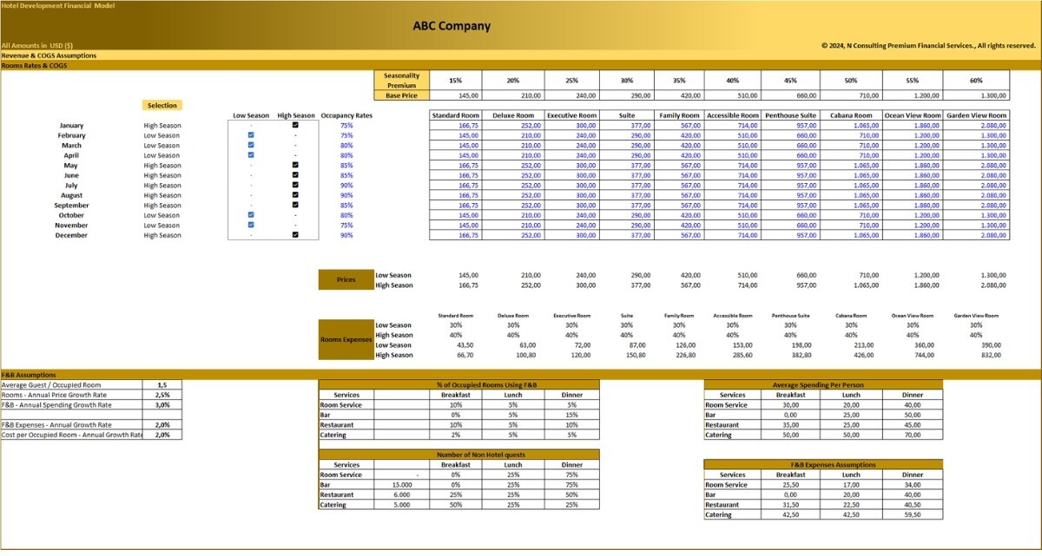Click the Hotel Development Financial Model title
This screenshot has width=1042, height=556.
[56, 4]
